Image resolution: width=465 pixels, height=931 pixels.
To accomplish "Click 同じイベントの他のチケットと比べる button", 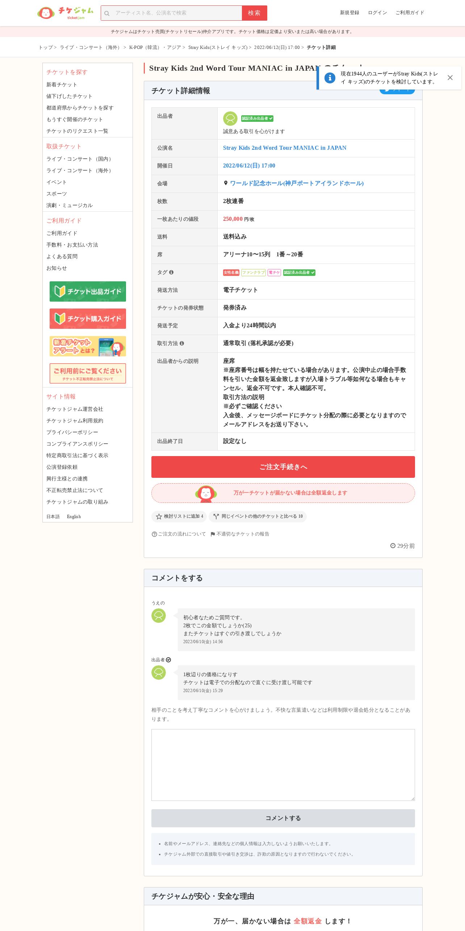I will (x=258, y=517).
